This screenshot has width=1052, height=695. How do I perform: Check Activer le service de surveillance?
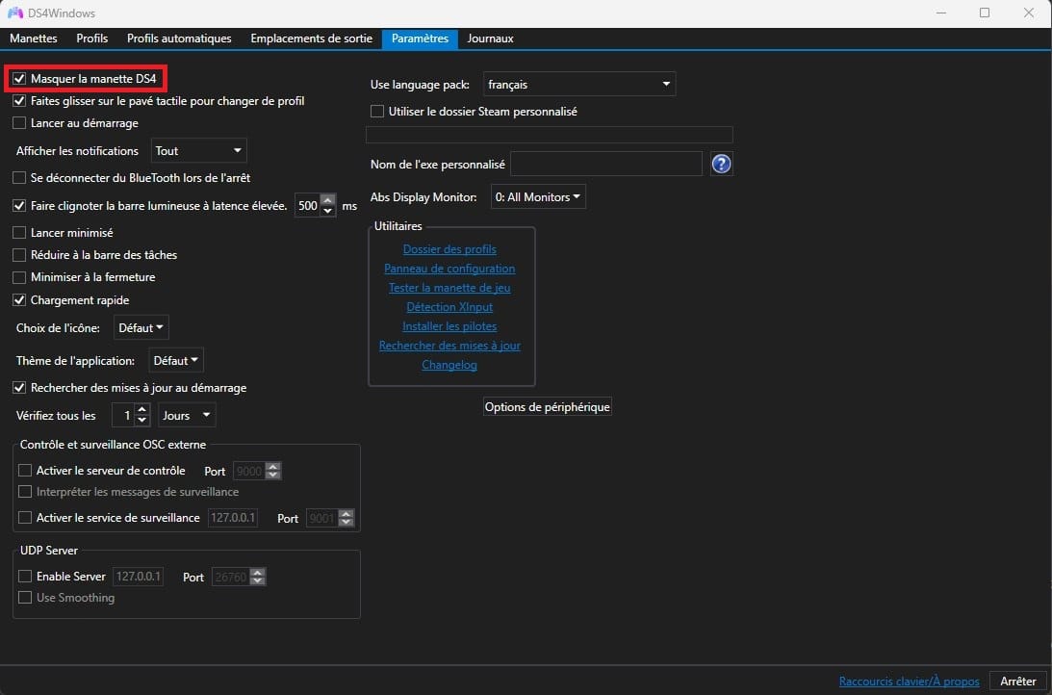pos(25,517)
